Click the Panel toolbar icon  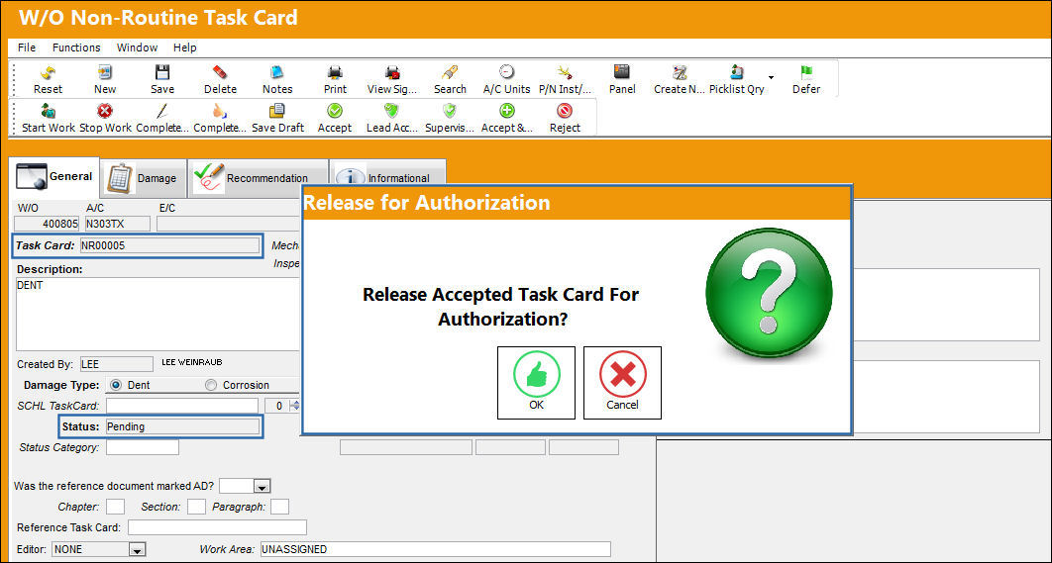pos(622,72)
